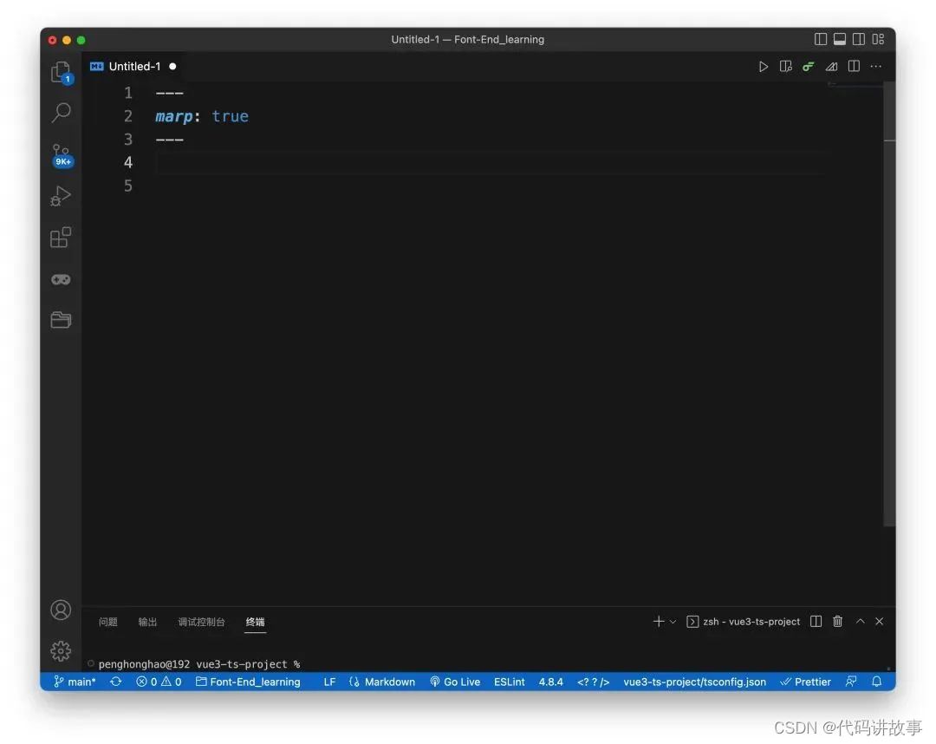Image resolution: width=936 pixels, height=744 pixels.
Task: Click Markdown language mode in status bar
Action: pyautogui.click(x=384, y=682)
